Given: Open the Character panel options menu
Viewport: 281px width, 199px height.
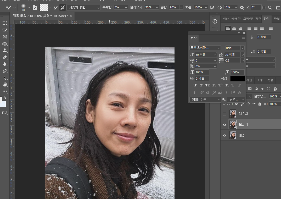Looking at the screenshot, I should coord(244,37).
